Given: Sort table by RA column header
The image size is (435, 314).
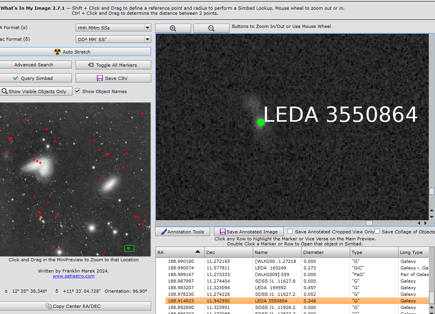Looking at the screenshot, I should tap(180, 252).
